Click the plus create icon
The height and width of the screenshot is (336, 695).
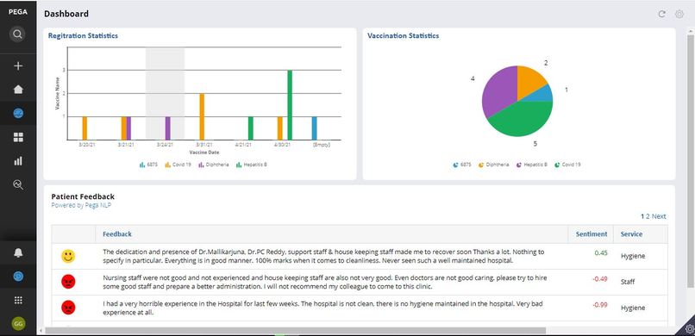pyautogui.click(x=18, y=66)
